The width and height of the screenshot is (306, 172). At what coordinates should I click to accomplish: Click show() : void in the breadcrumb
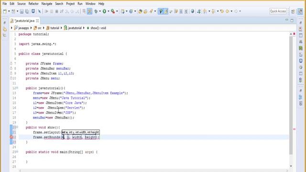click(97, 28)
